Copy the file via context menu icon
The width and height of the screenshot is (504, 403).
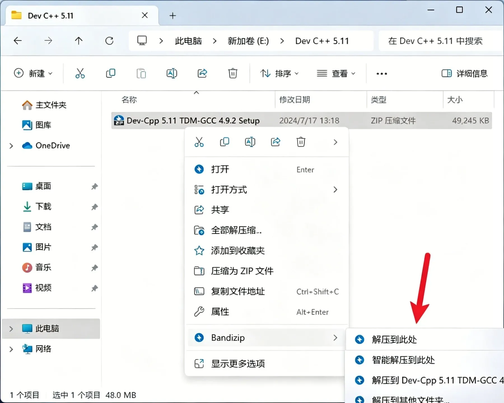click(x=225, y=142)
